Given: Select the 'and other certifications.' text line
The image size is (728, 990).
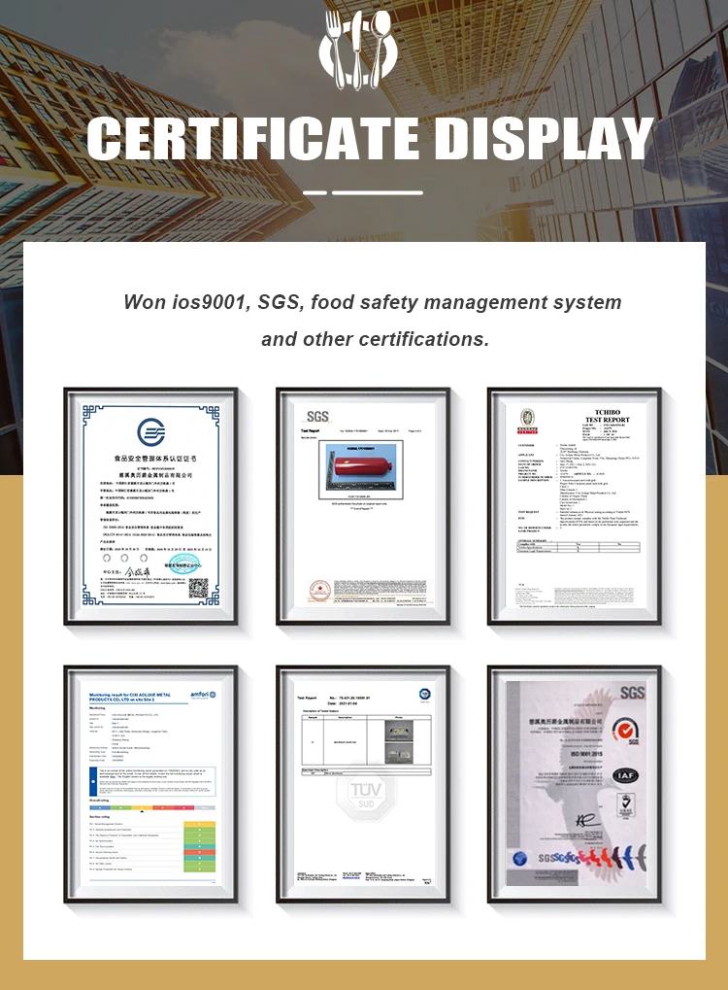Looking at the screenshot, I should tap(376, 339).
